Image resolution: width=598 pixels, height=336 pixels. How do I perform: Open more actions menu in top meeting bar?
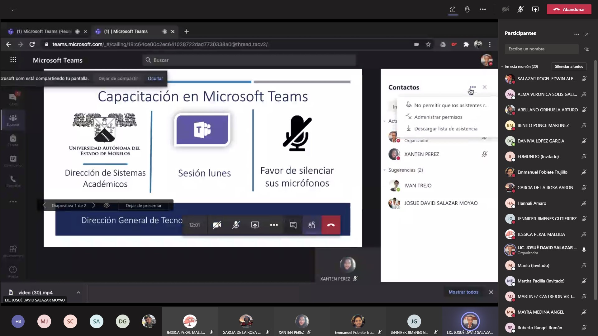(483, 9)
